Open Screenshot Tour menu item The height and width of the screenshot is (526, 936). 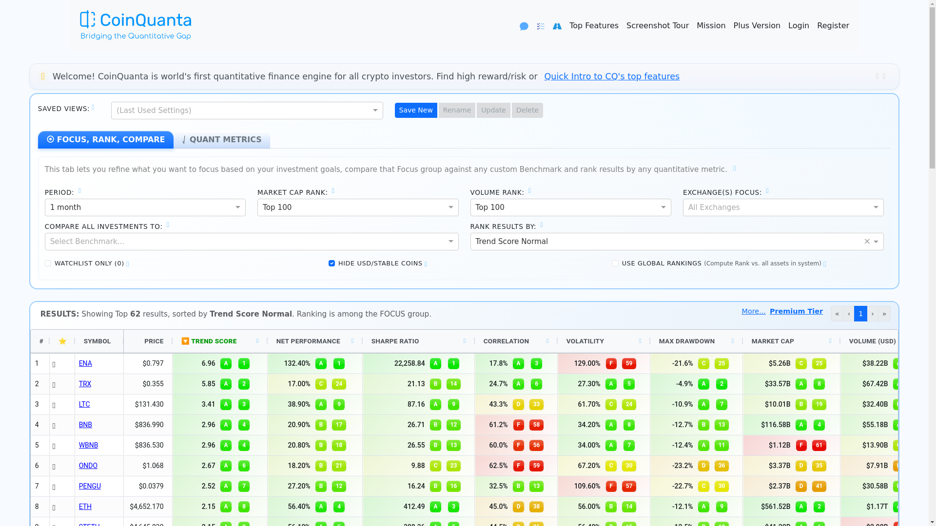[x=658, y=26]
